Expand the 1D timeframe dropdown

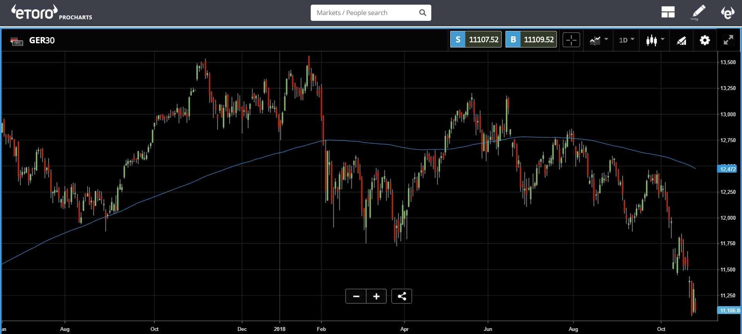pyautogui.click(x=626, y=40)
